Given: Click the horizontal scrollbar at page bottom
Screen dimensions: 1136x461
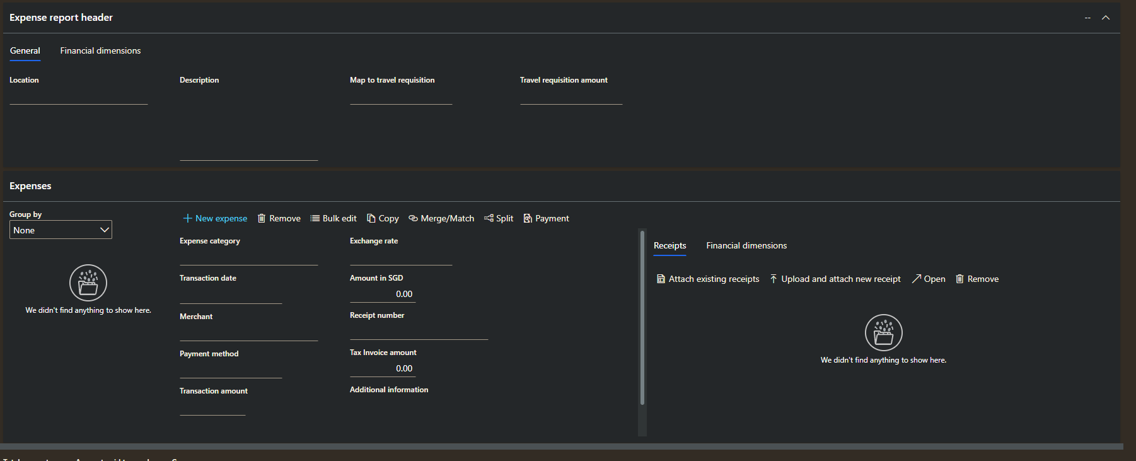Looking at the screenshot, I should 561,446.
